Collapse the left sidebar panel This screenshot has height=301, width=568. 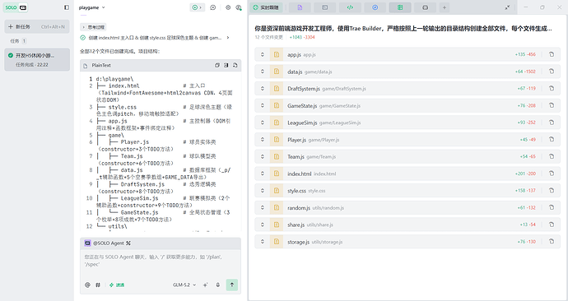[x=67, y=7]
